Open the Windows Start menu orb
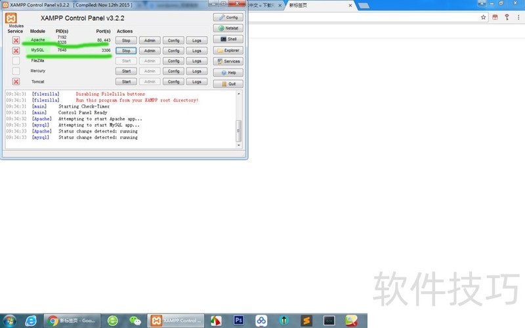 click(9, 321)
